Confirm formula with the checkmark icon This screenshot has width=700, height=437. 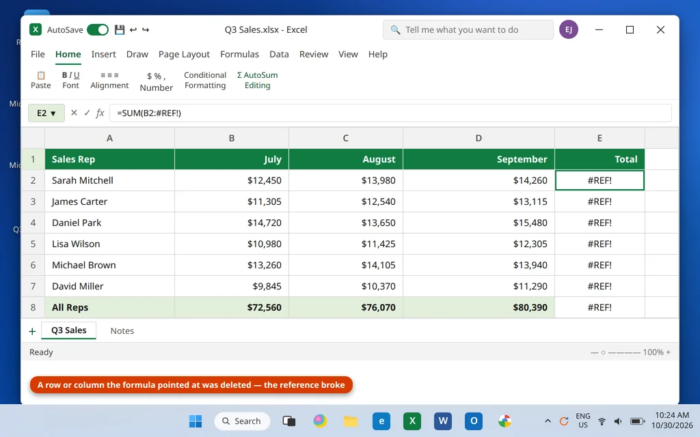pyautogui.click(x=87, y=113)
